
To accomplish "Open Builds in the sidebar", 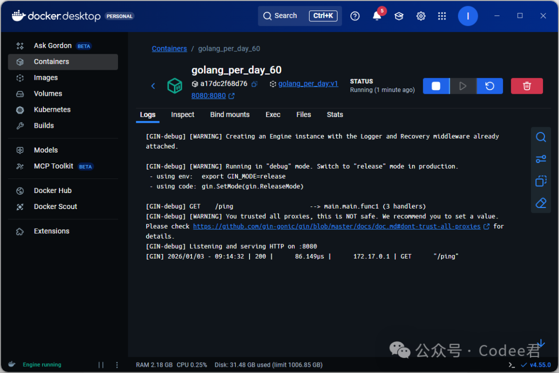I will pyautogui.click(x=63, y=126).
